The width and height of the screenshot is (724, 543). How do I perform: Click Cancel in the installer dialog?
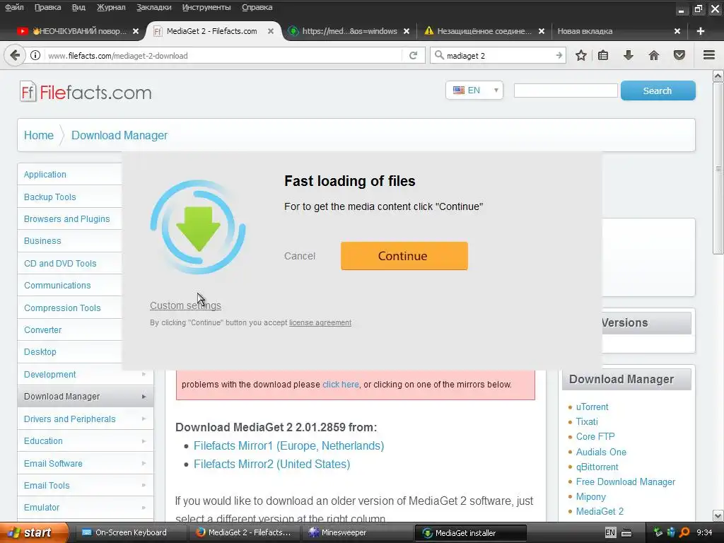(300, 256)
